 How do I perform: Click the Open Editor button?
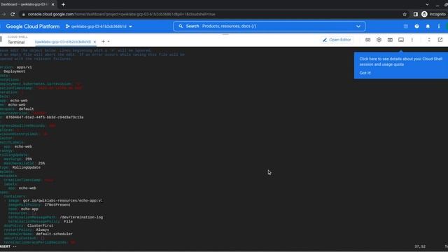click(337, 40)
